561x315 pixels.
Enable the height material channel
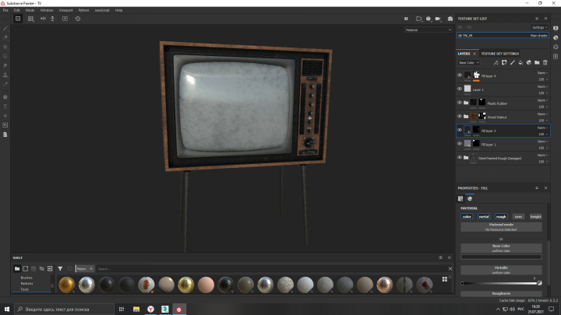(x=535, y=216)
